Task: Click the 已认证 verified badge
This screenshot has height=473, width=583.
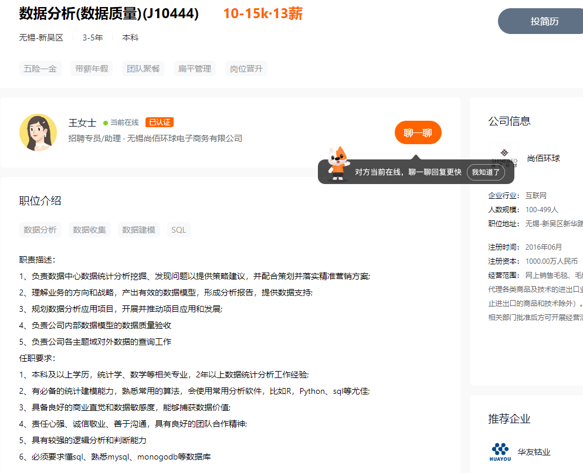Action: coord(160,122)
